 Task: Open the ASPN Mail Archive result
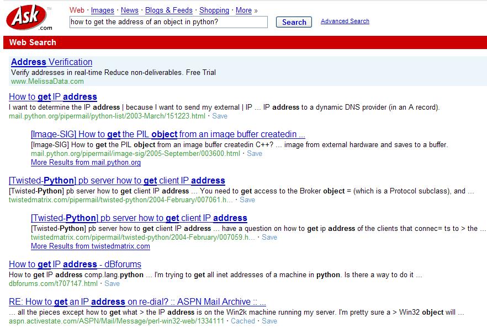(137, 302)
